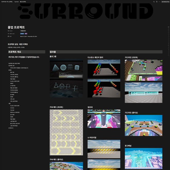Jump to 결과물 in table of contents
170x170 pixels.
(x=10, y=70)
